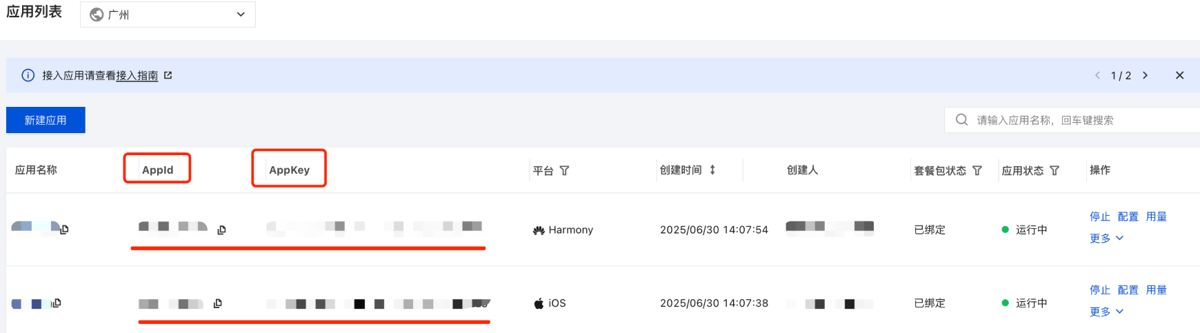
Task: Copy the AppId of the iOS app
Action: point(217,303)
